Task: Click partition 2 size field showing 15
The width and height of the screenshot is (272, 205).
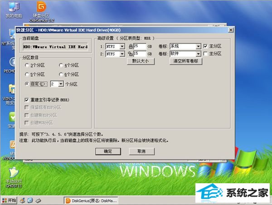Action: 140,54
